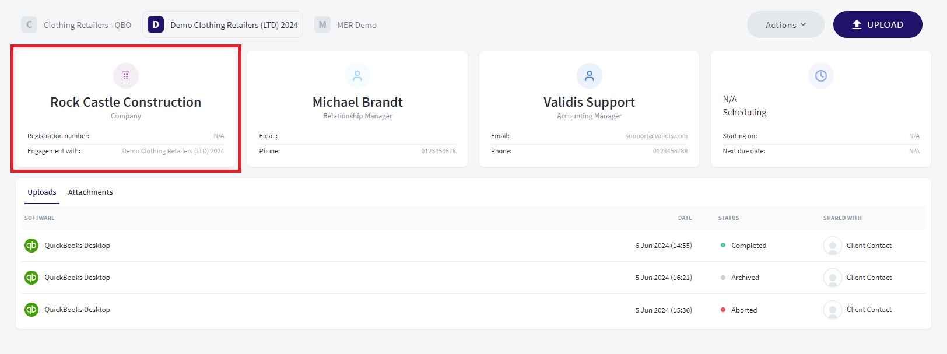Image resolution: width=947 pixels, height=354 pixels.
Task: Click the C badge for Clothing Retailers - QBO
Action: (29, 24)
